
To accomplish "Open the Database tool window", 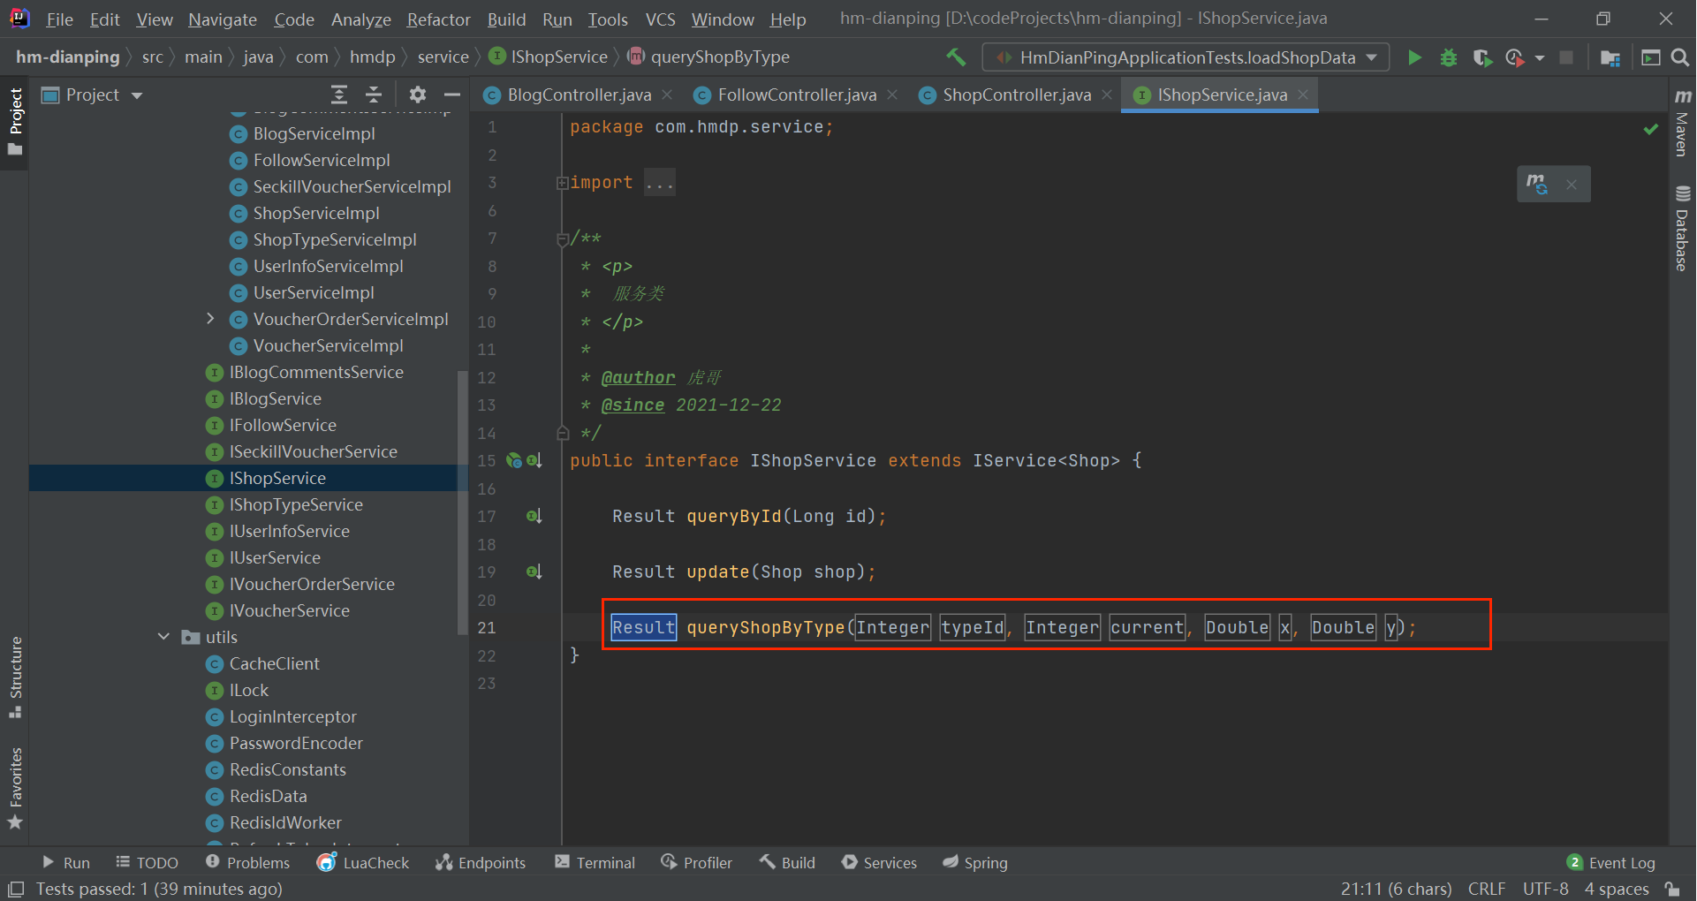I will point(1682,228).
